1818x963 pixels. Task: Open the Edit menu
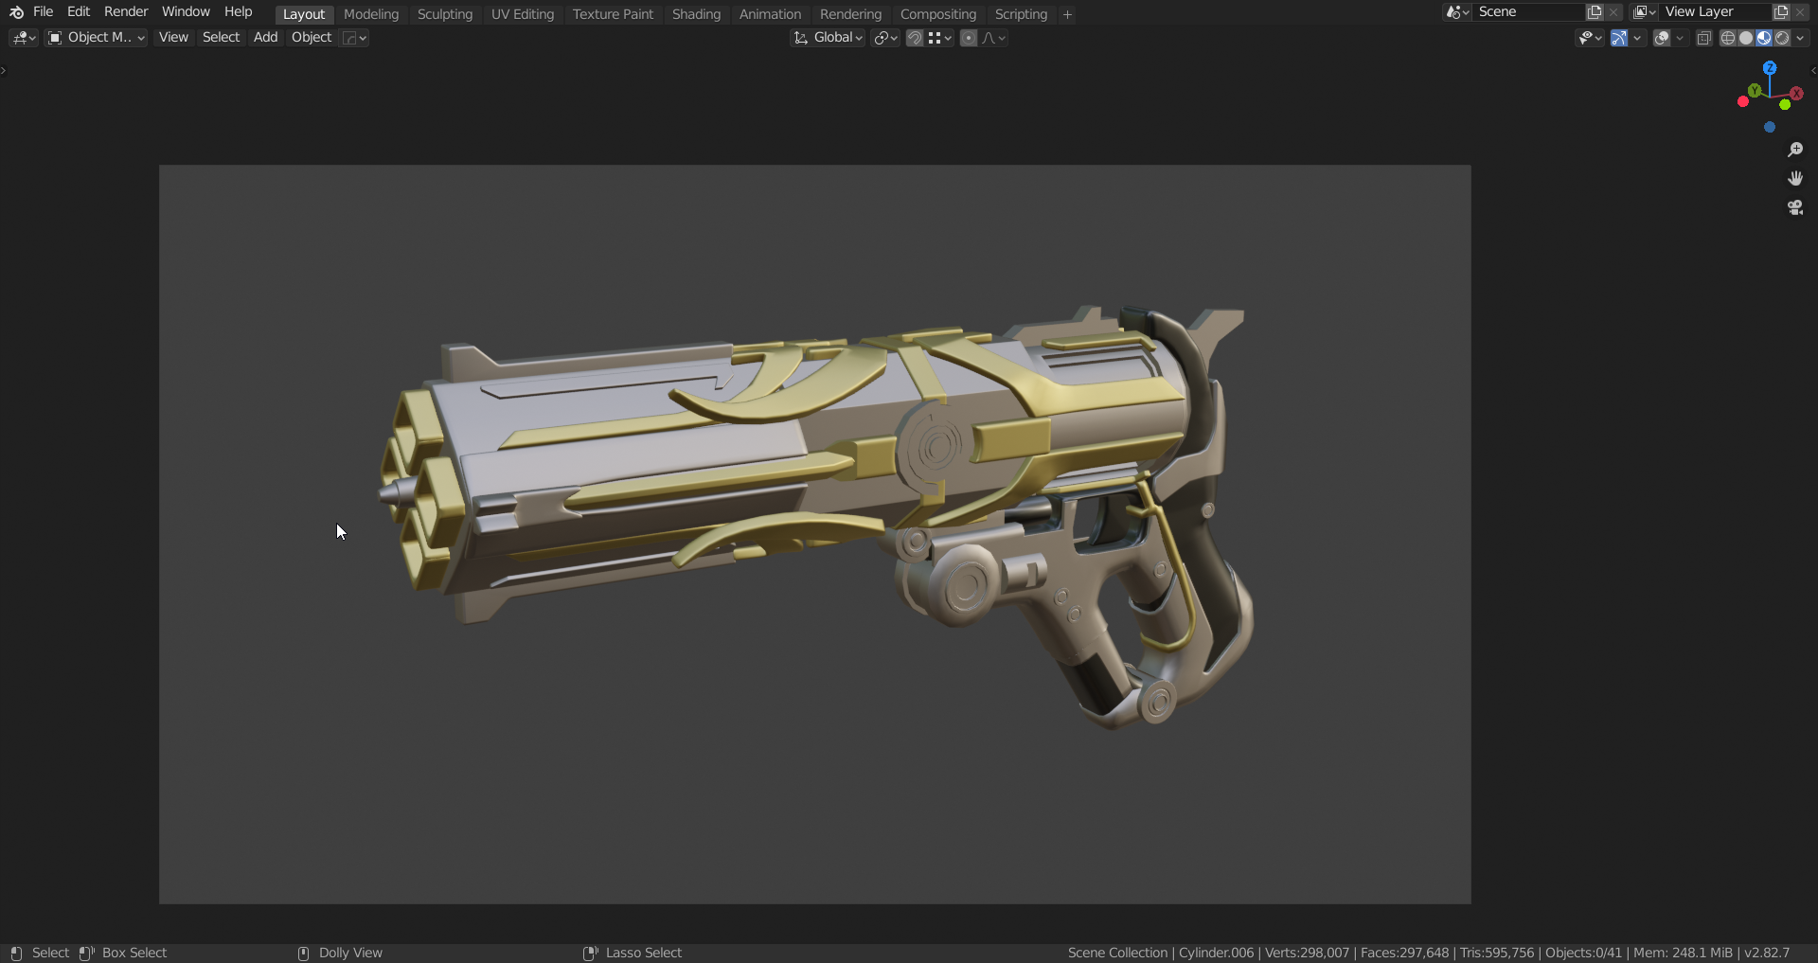[79, 12]
